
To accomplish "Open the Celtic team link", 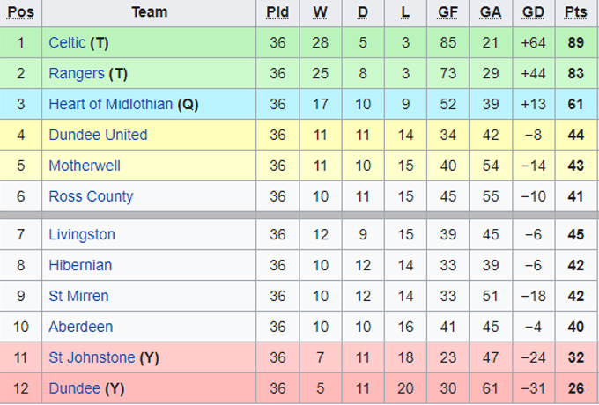I will coord(67,42).
